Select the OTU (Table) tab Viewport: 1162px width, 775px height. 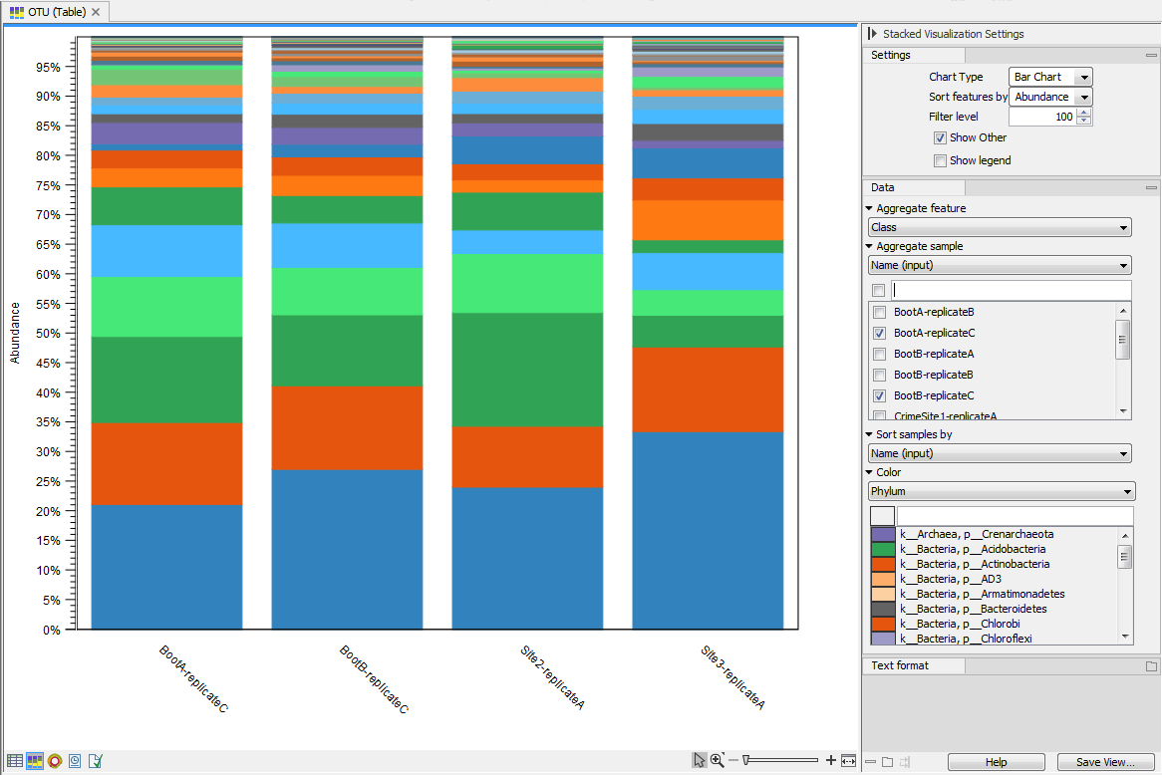[x=48, y=12]
